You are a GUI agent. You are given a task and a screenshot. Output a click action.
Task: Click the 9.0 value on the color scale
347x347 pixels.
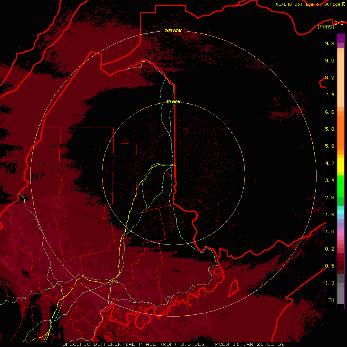(x=330, y=61)
